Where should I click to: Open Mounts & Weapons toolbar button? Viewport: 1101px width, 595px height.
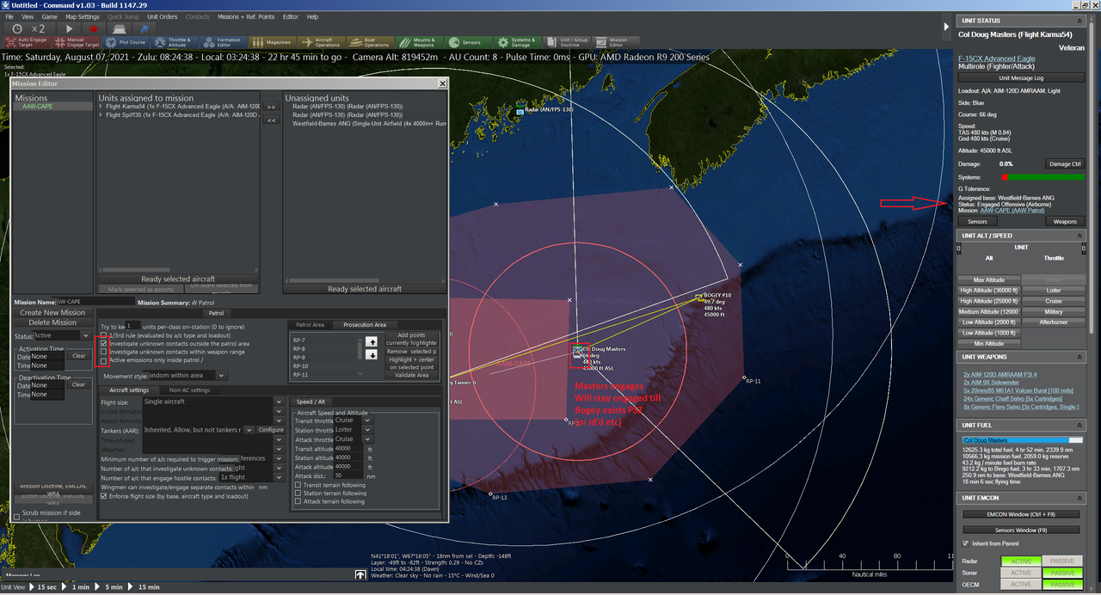pos(420,42)
